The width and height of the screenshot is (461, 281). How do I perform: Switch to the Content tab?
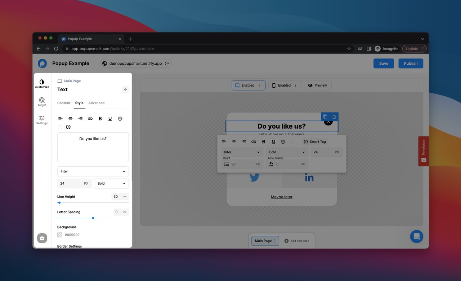click(64, 103)
